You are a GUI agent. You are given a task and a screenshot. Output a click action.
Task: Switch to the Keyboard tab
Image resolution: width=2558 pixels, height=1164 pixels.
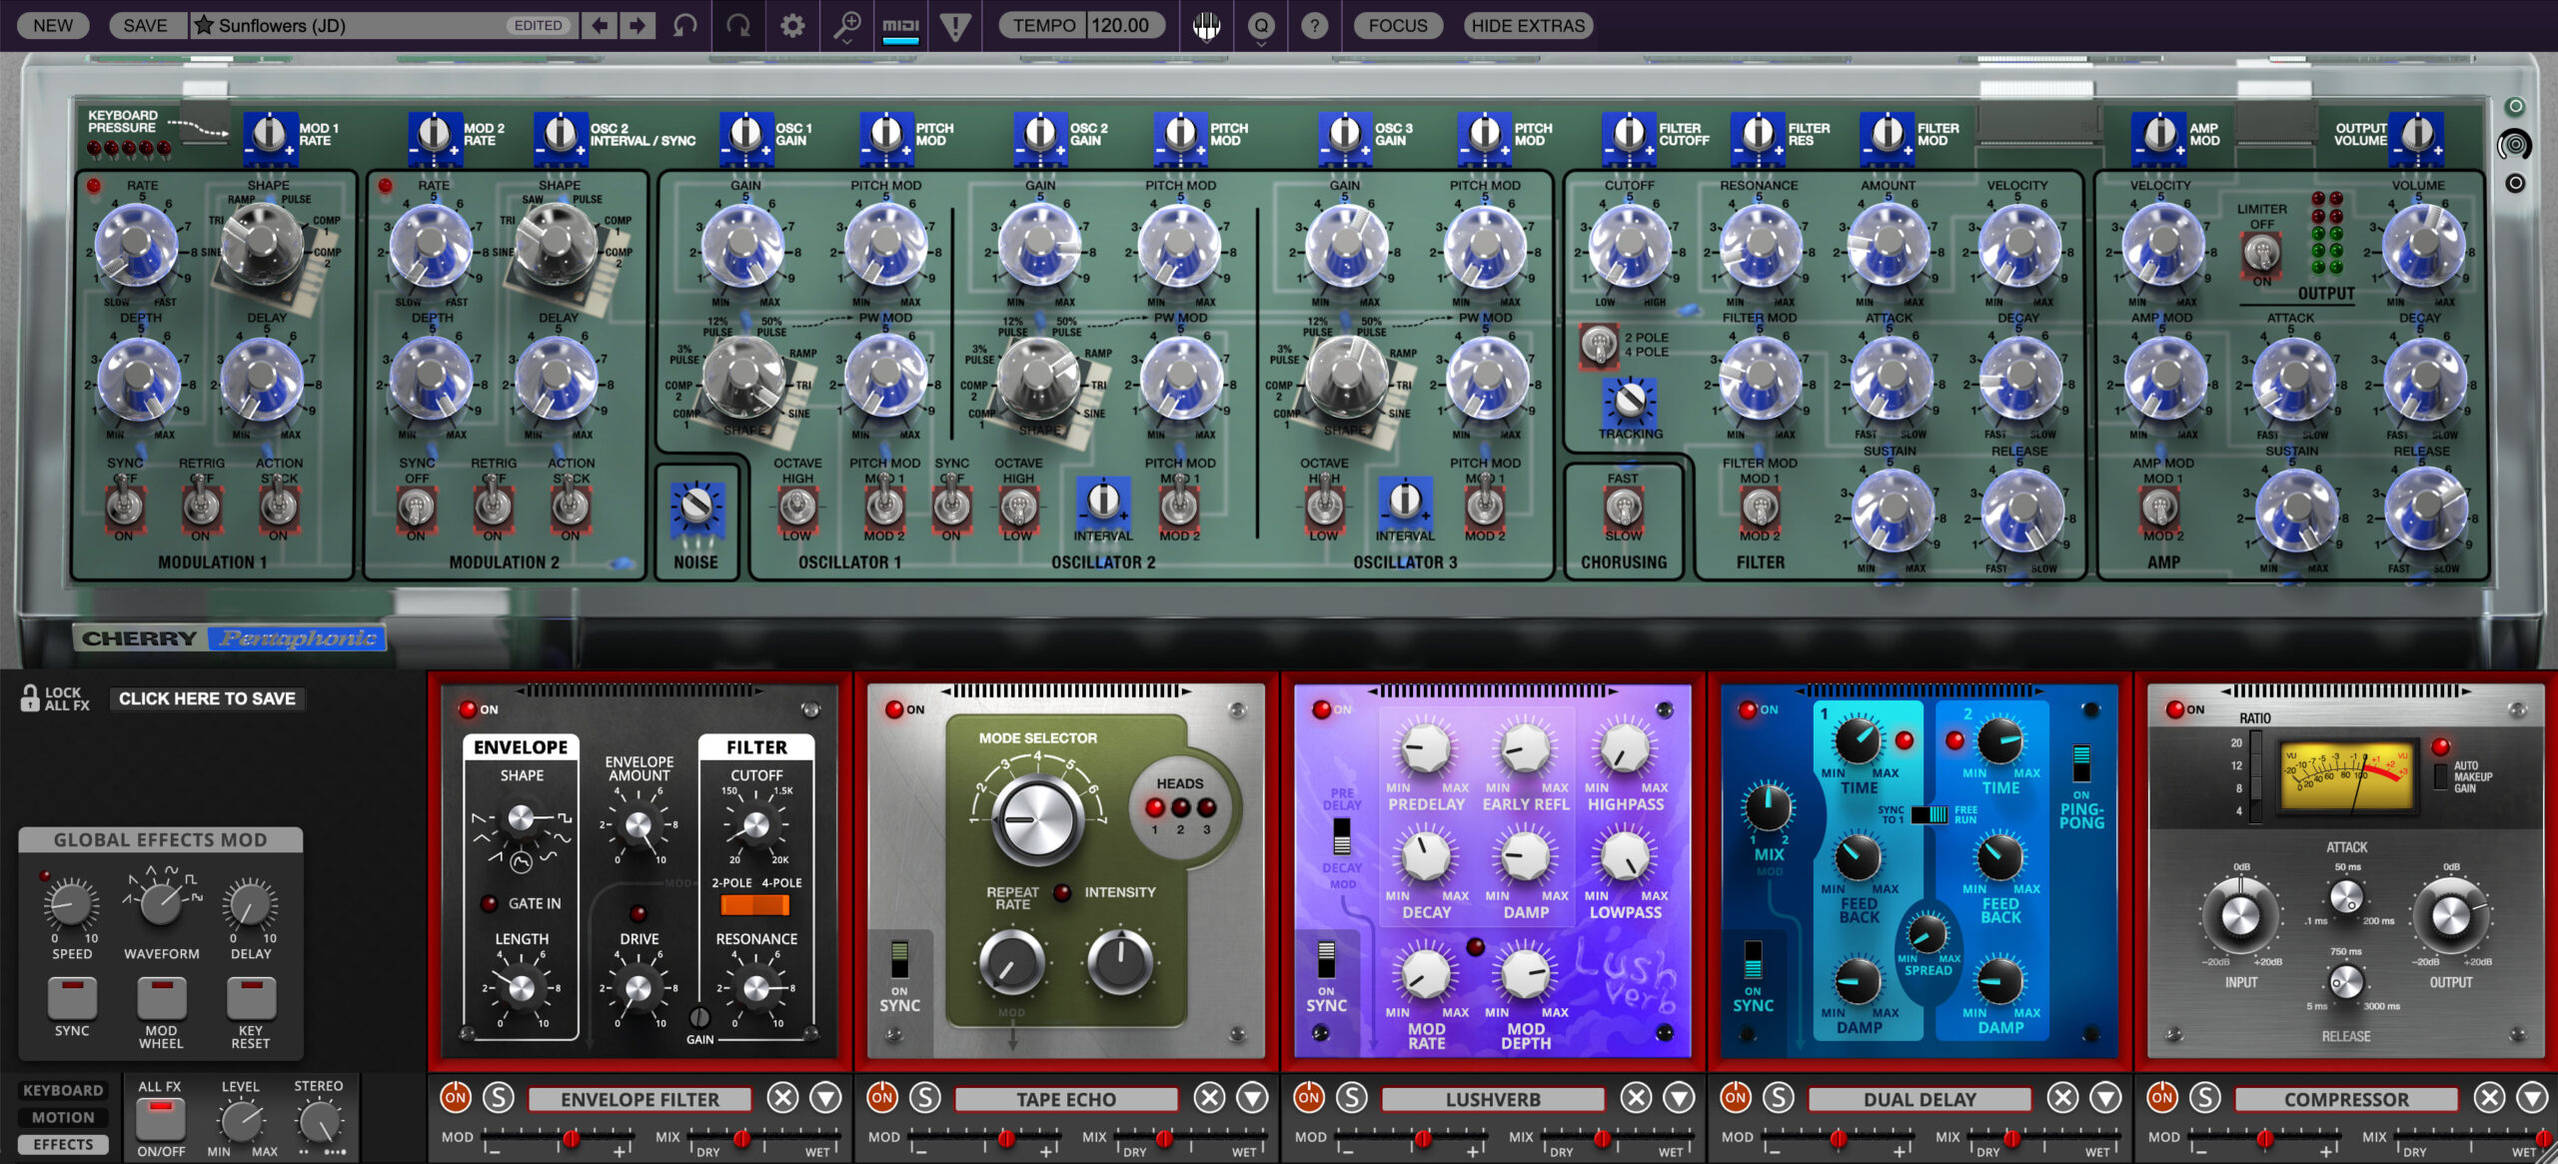[63, 1090]
